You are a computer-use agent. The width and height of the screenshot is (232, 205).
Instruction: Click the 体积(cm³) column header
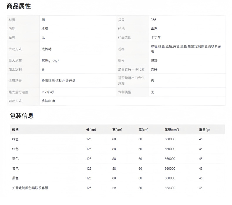pos(172,129)
